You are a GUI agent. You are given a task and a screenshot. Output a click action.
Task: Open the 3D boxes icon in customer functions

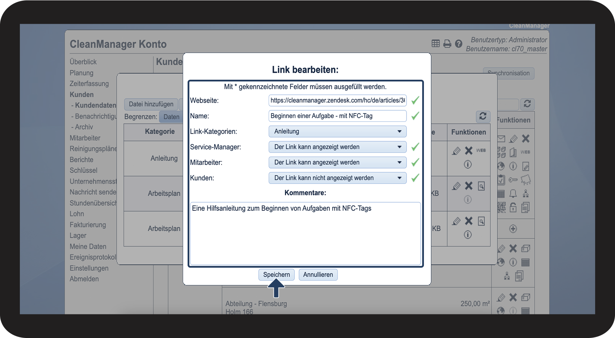[501, 152]
